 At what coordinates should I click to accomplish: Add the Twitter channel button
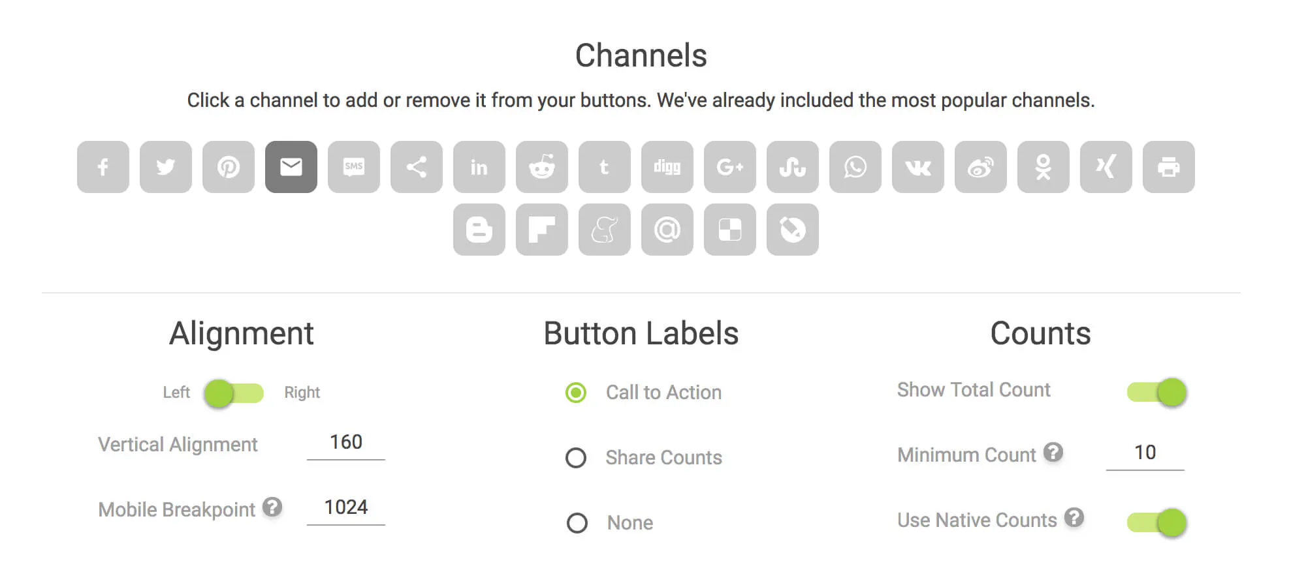[x=166, y=167]
